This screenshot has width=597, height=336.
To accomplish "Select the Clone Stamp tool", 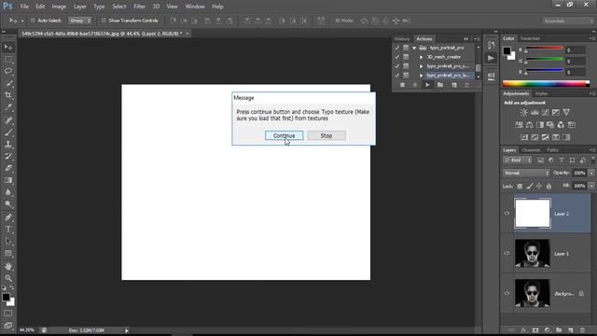I will coord(8,145).
